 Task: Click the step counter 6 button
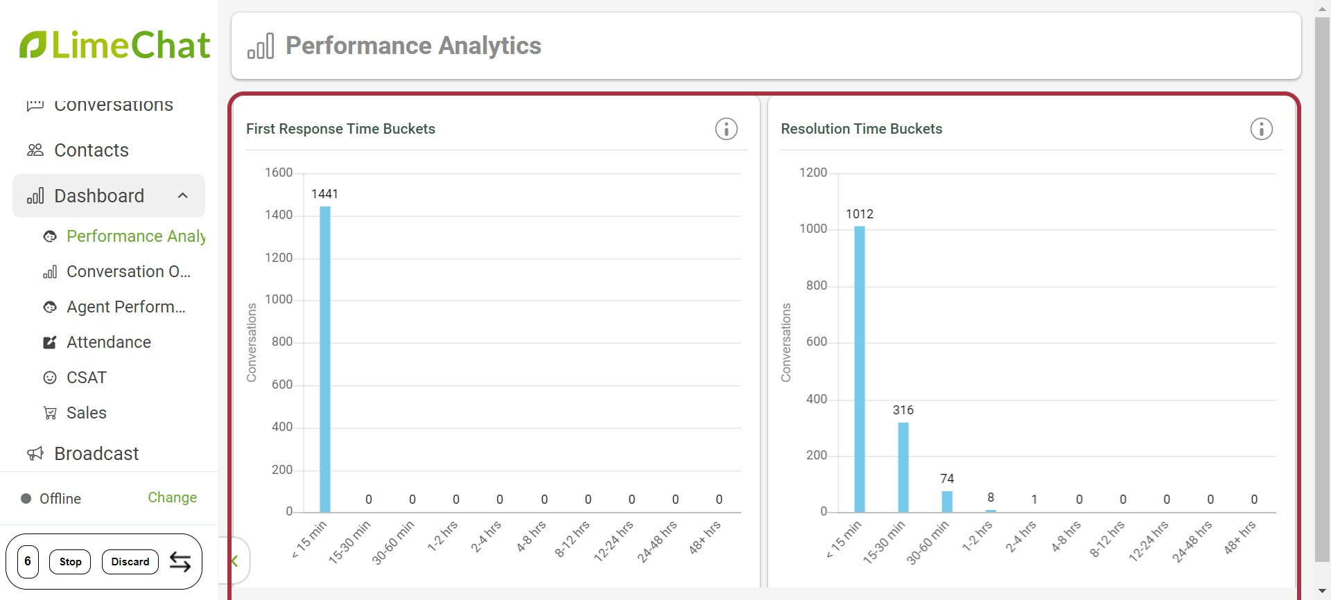[28, 562]
